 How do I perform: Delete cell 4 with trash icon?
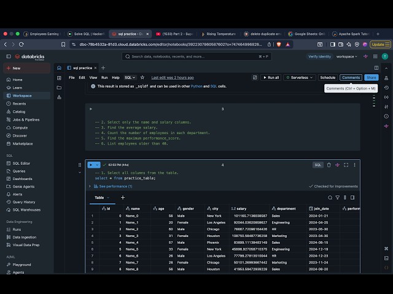329,165
